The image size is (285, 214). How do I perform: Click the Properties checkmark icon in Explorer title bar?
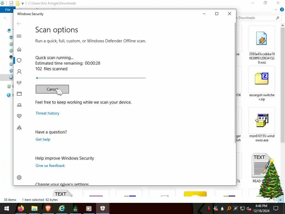click(11, 3)
